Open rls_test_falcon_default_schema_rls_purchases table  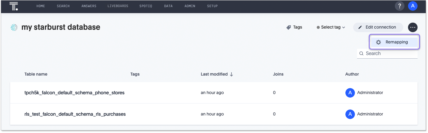coord(75,114)
